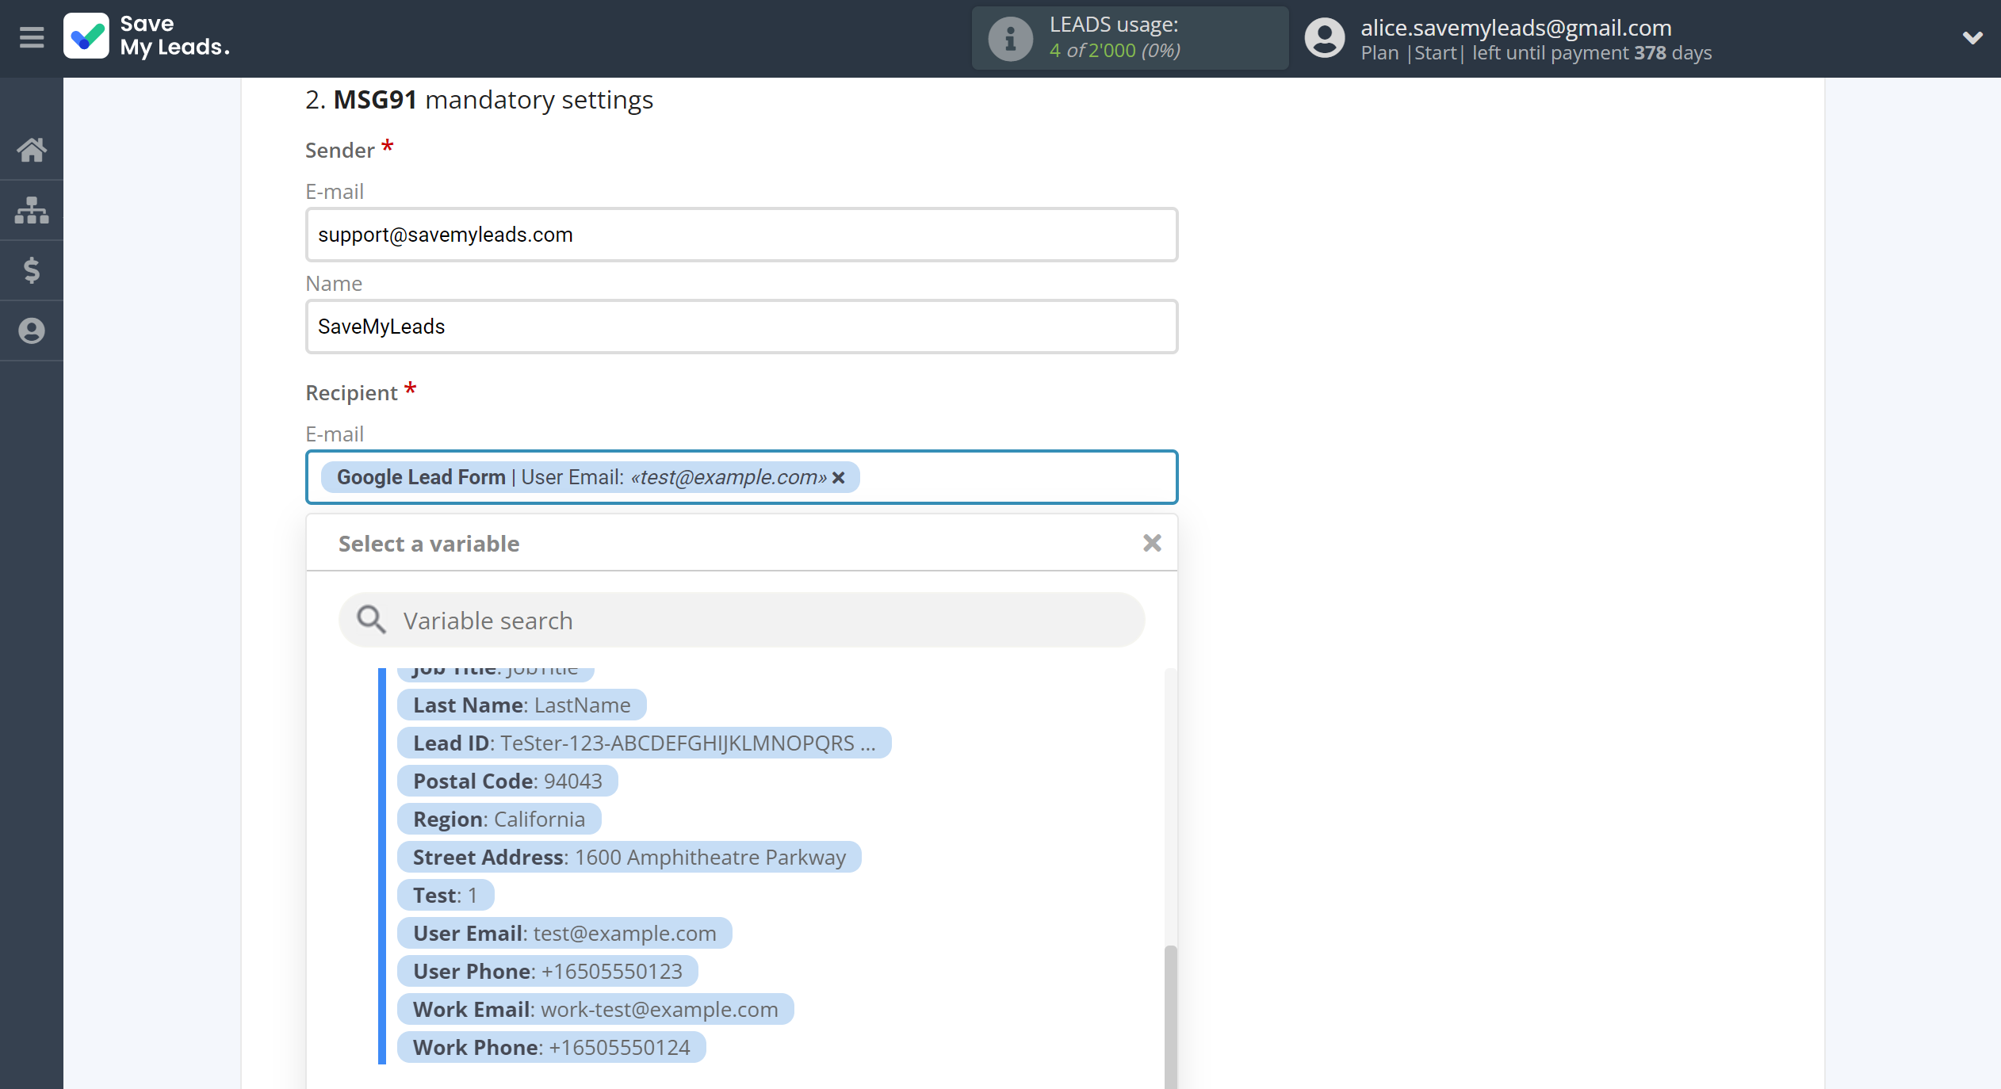The image size is (2001, 1089).
Task: Open the connections sitemap sidebar icon
Action: 32,210
